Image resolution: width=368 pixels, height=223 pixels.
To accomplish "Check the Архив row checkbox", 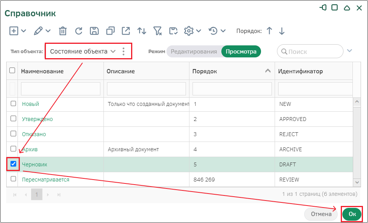I will pyautogui.click(x=13, y=149).
